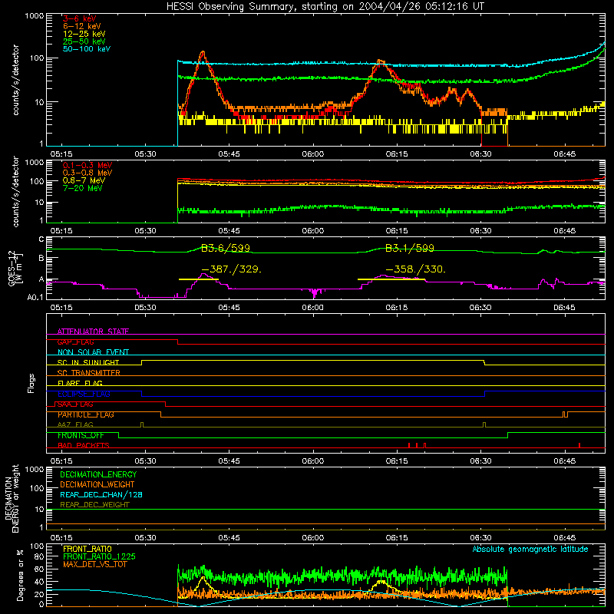Click the 7-20 MeV legend entry
614x614 pixels.
83,188
